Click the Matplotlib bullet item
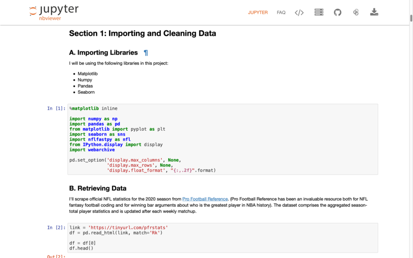 click(88, 74)
